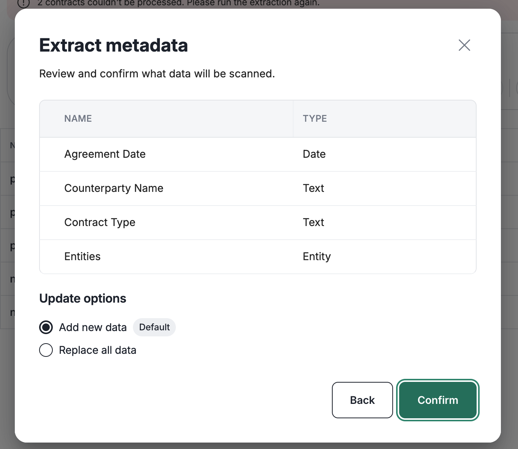Close the Extract metadata dialog

pos(464,45)
